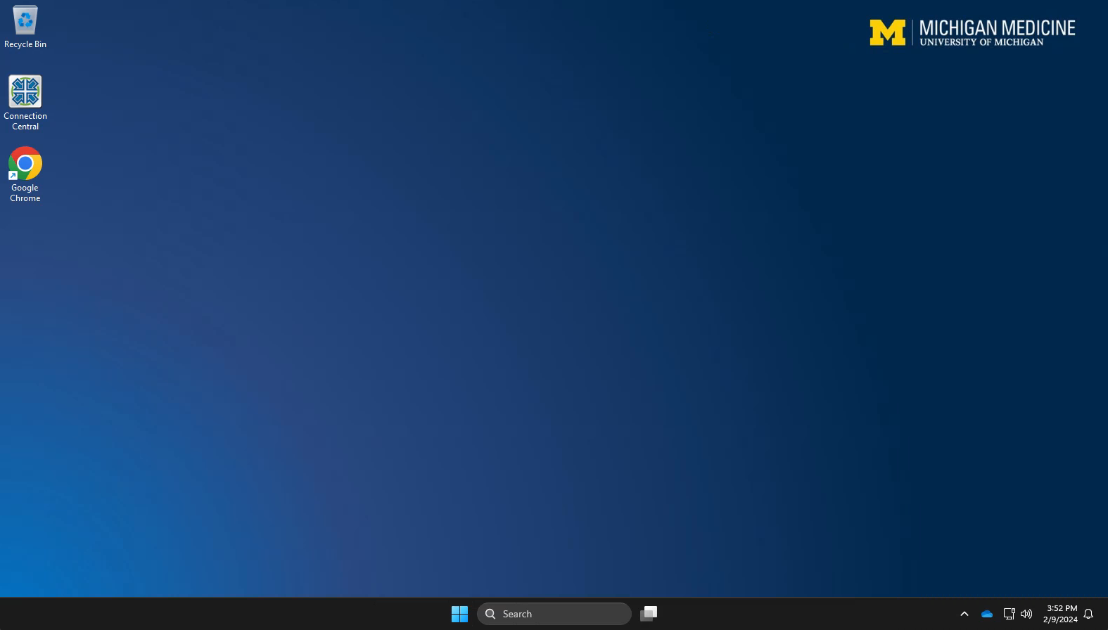Viewport: 1108px width, 630px height.
Task: Click the "Recycle Bin" text label
Action: [x=25, y=44]
